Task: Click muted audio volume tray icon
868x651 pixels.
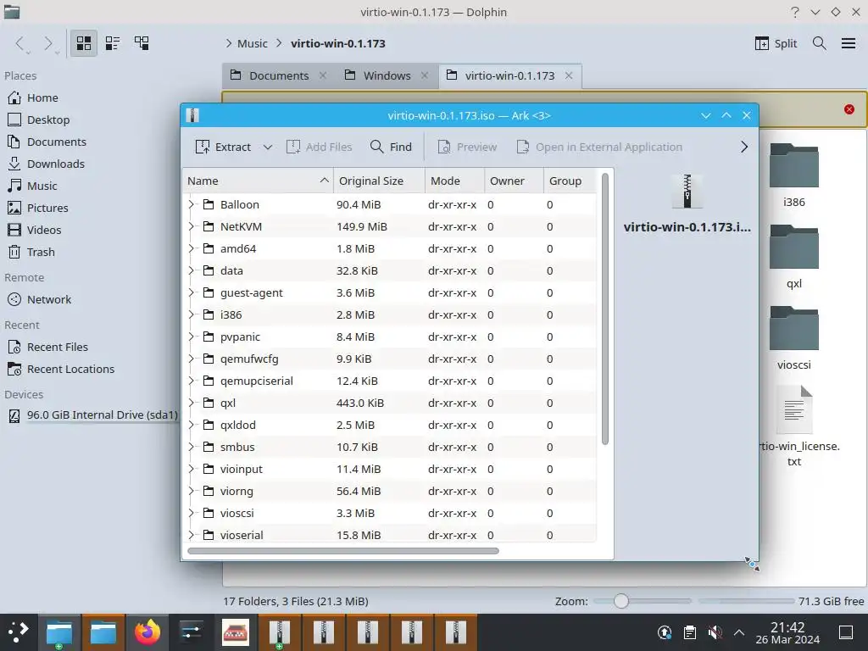Action: (715, 632)
